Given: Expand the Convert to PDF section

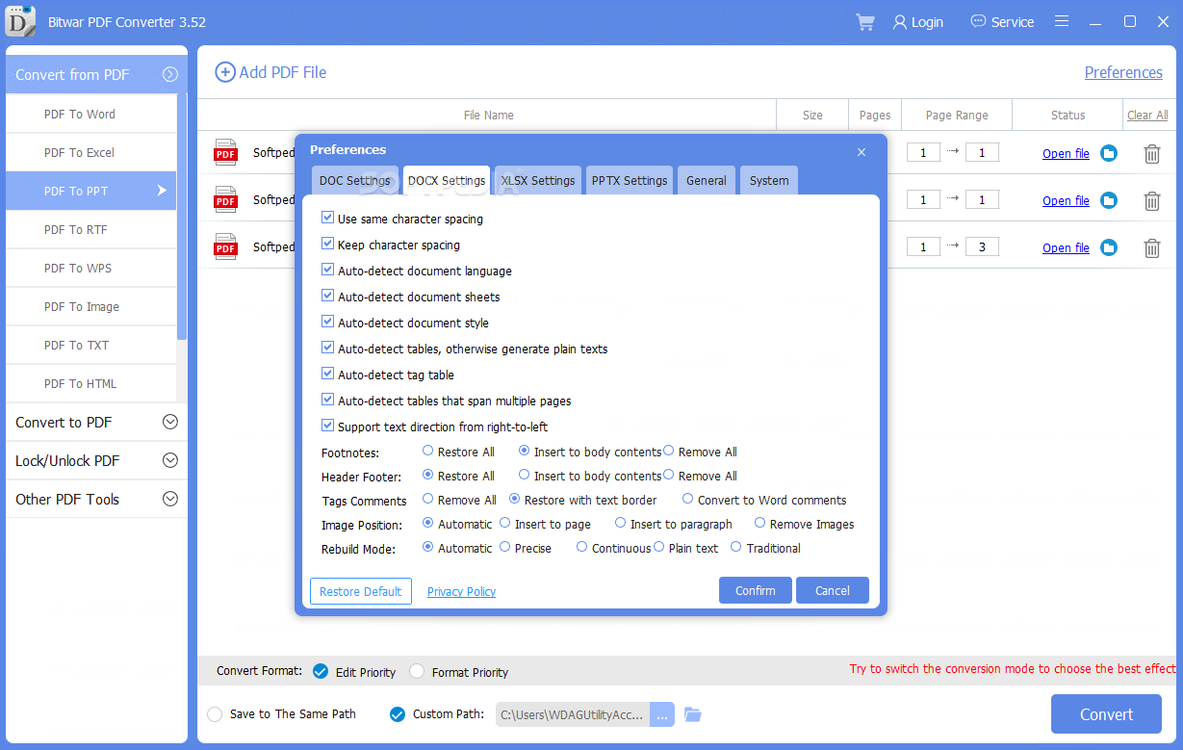Looking at the screenshot, I should click(x=170, y=422).
